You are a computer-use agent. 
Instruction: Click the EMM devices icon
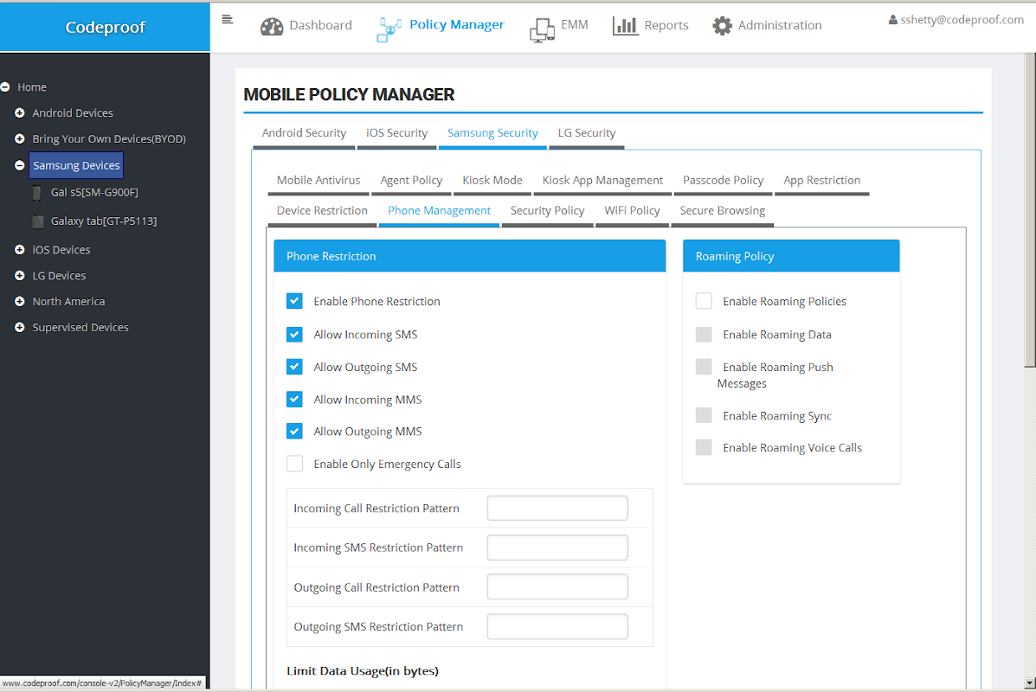click(542, 29)
